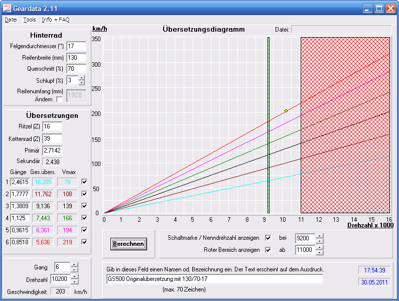Raise the Schaltmarke value of 9200 with up arrow
Viewport: 399px width, 301px height.
(319, 235)
